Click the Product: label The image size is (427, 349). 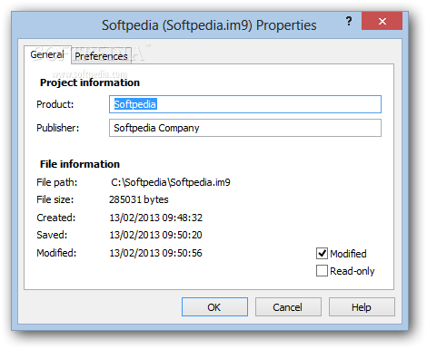[55, 104]
